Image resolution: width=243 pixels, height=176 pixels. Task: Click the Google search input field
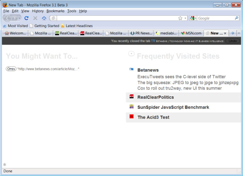click(216, 18)
